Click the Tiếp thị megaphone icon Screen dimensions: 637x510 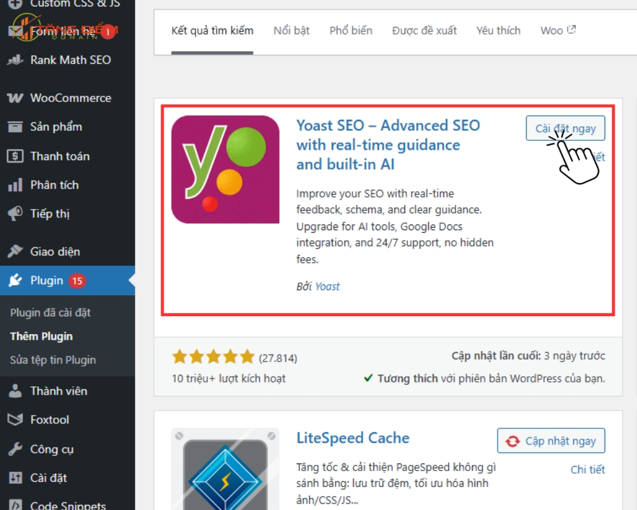pos(15,214)
